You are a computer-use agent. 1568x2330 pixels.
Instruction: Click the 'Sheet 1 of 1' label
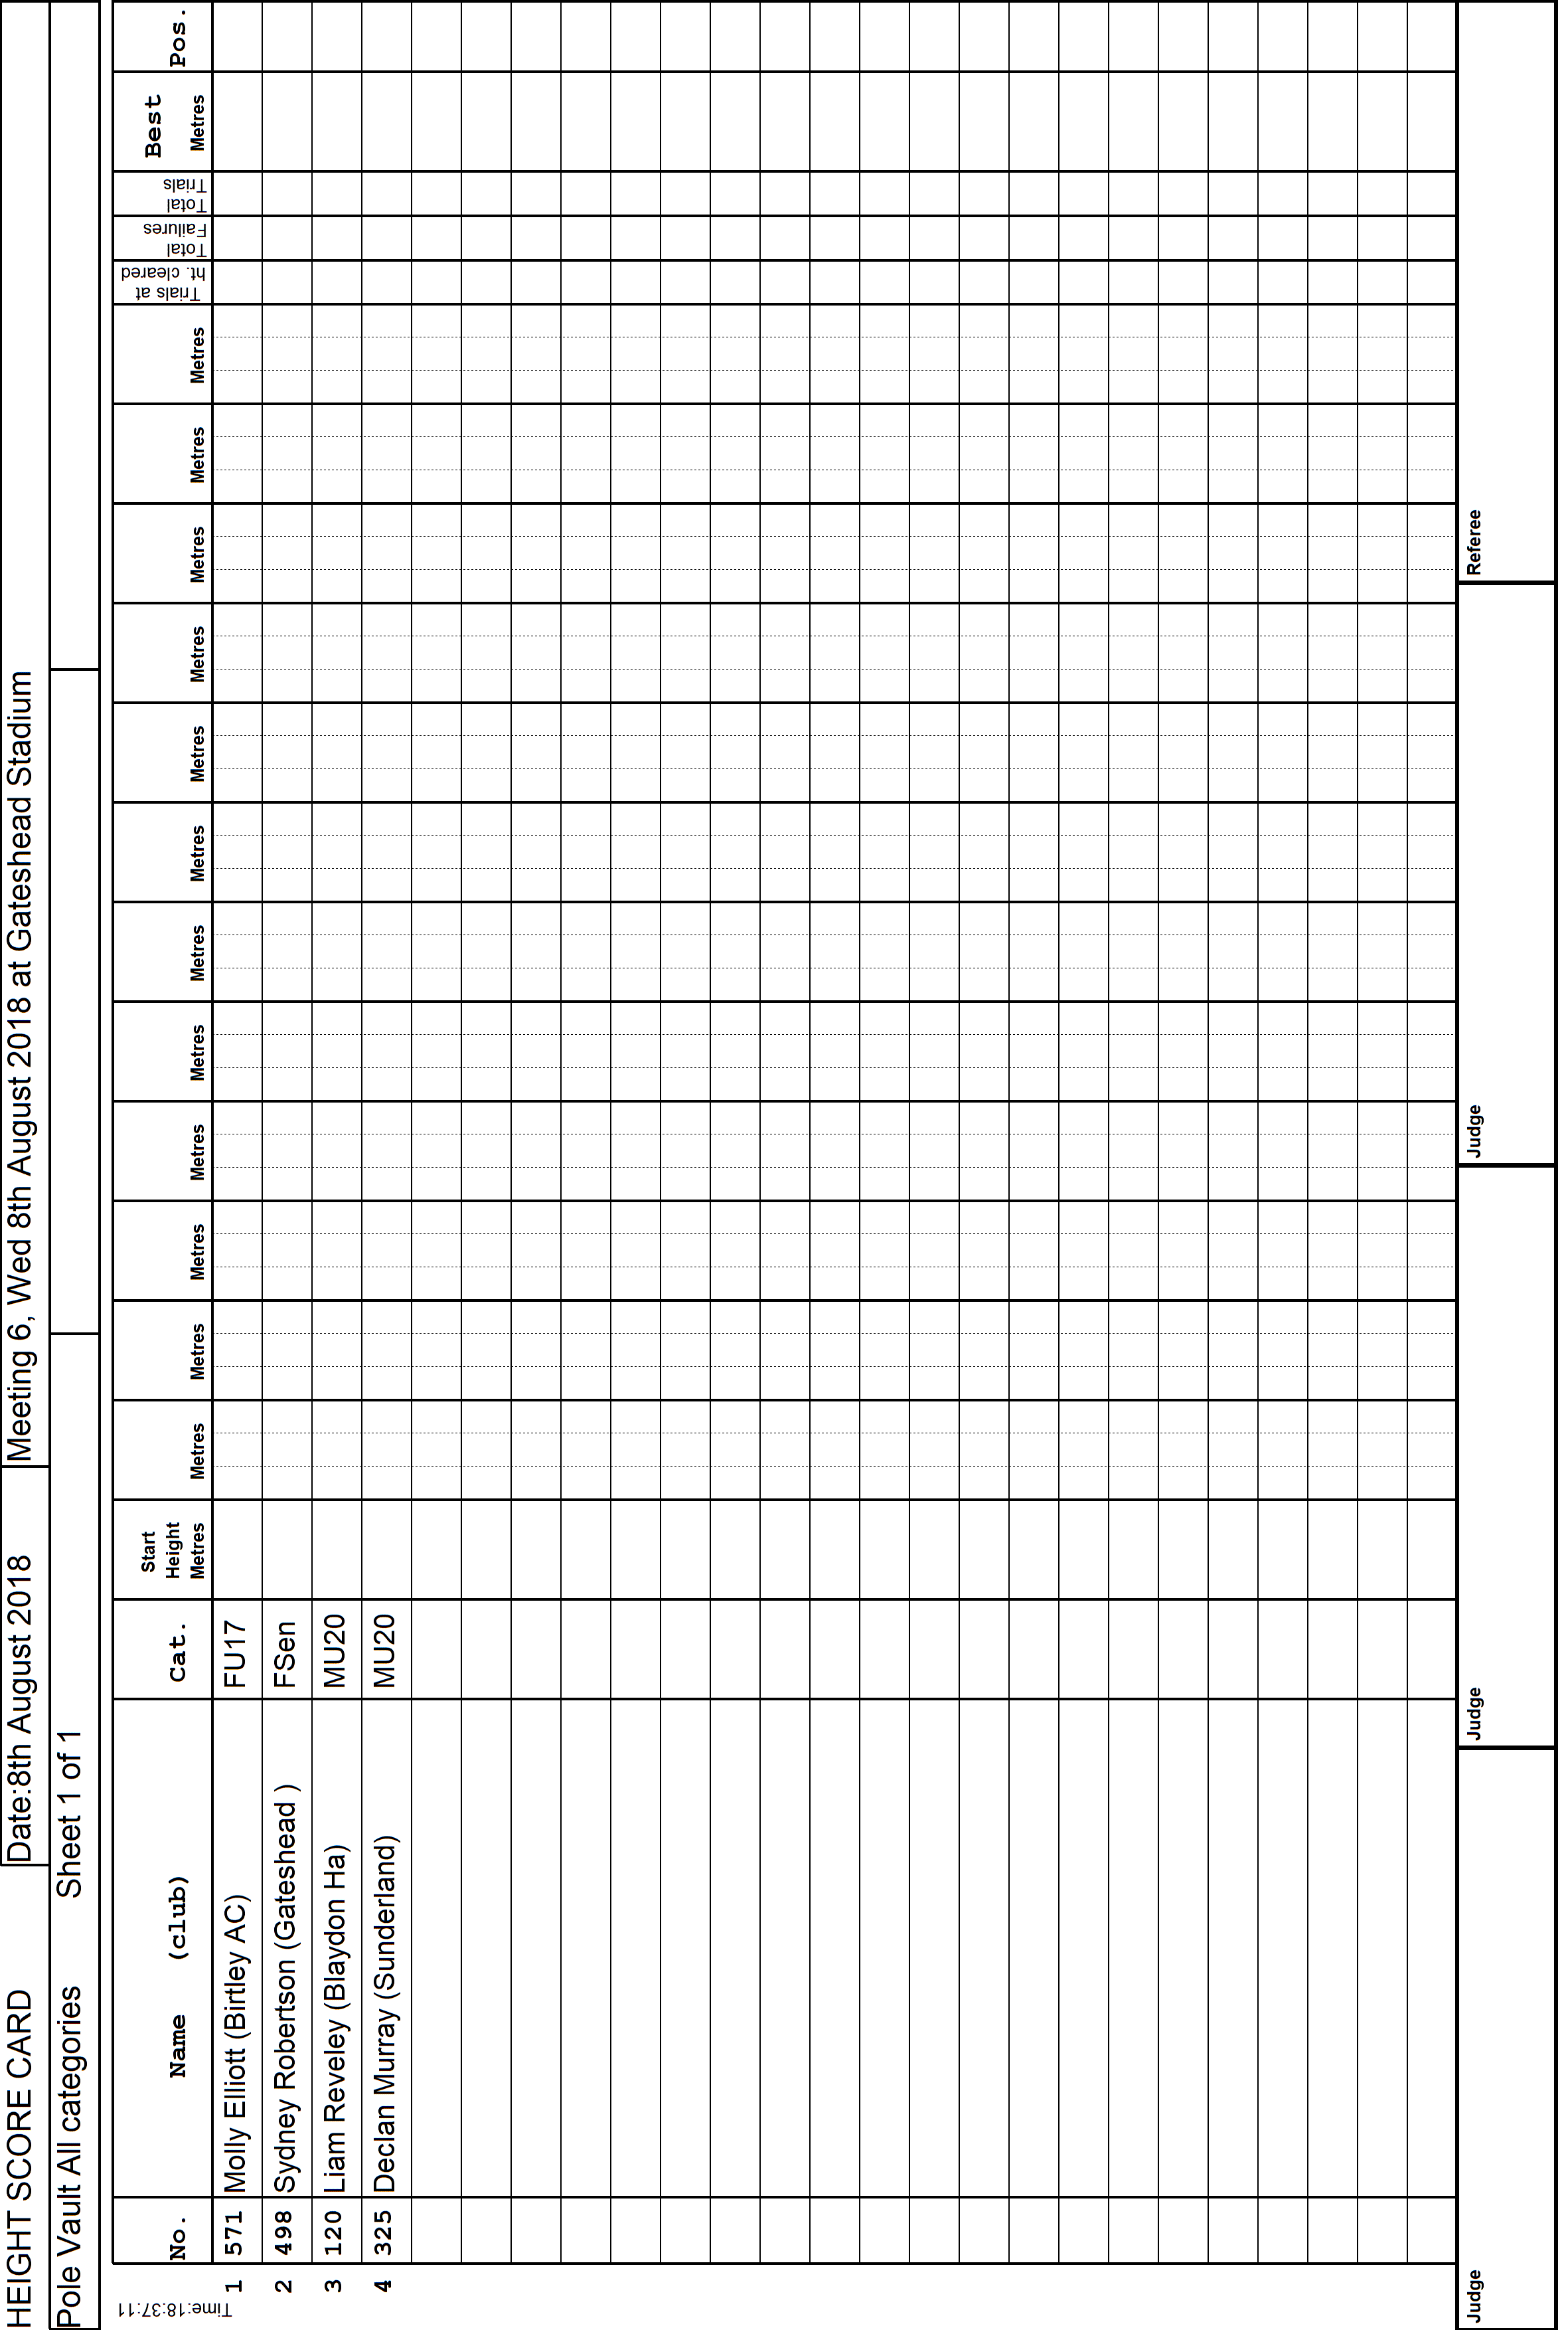(x=70, y=1814)
